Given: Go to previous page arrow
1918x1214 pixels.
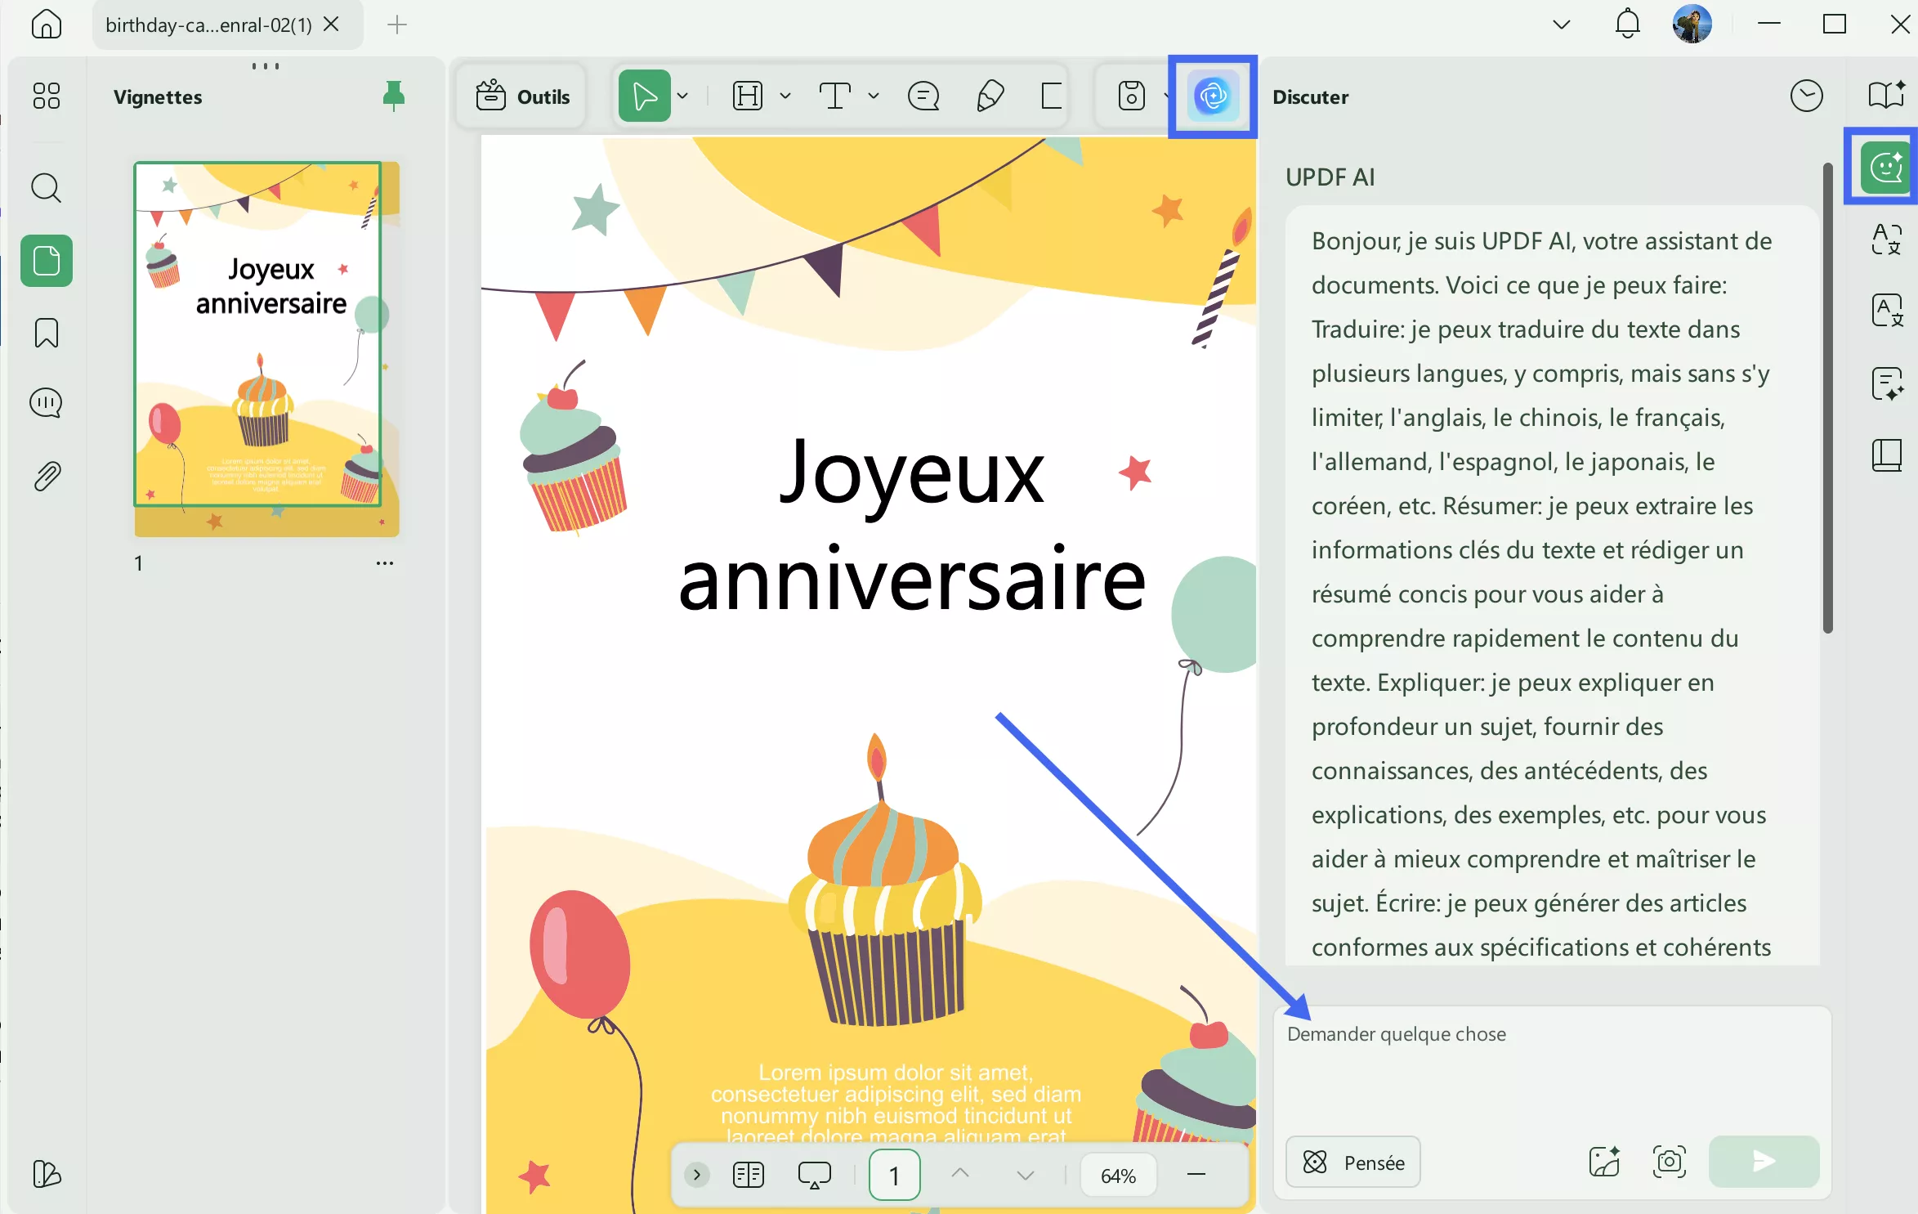Looking at the screenshot, I should pyautogui.click(x=960, y=1174).
